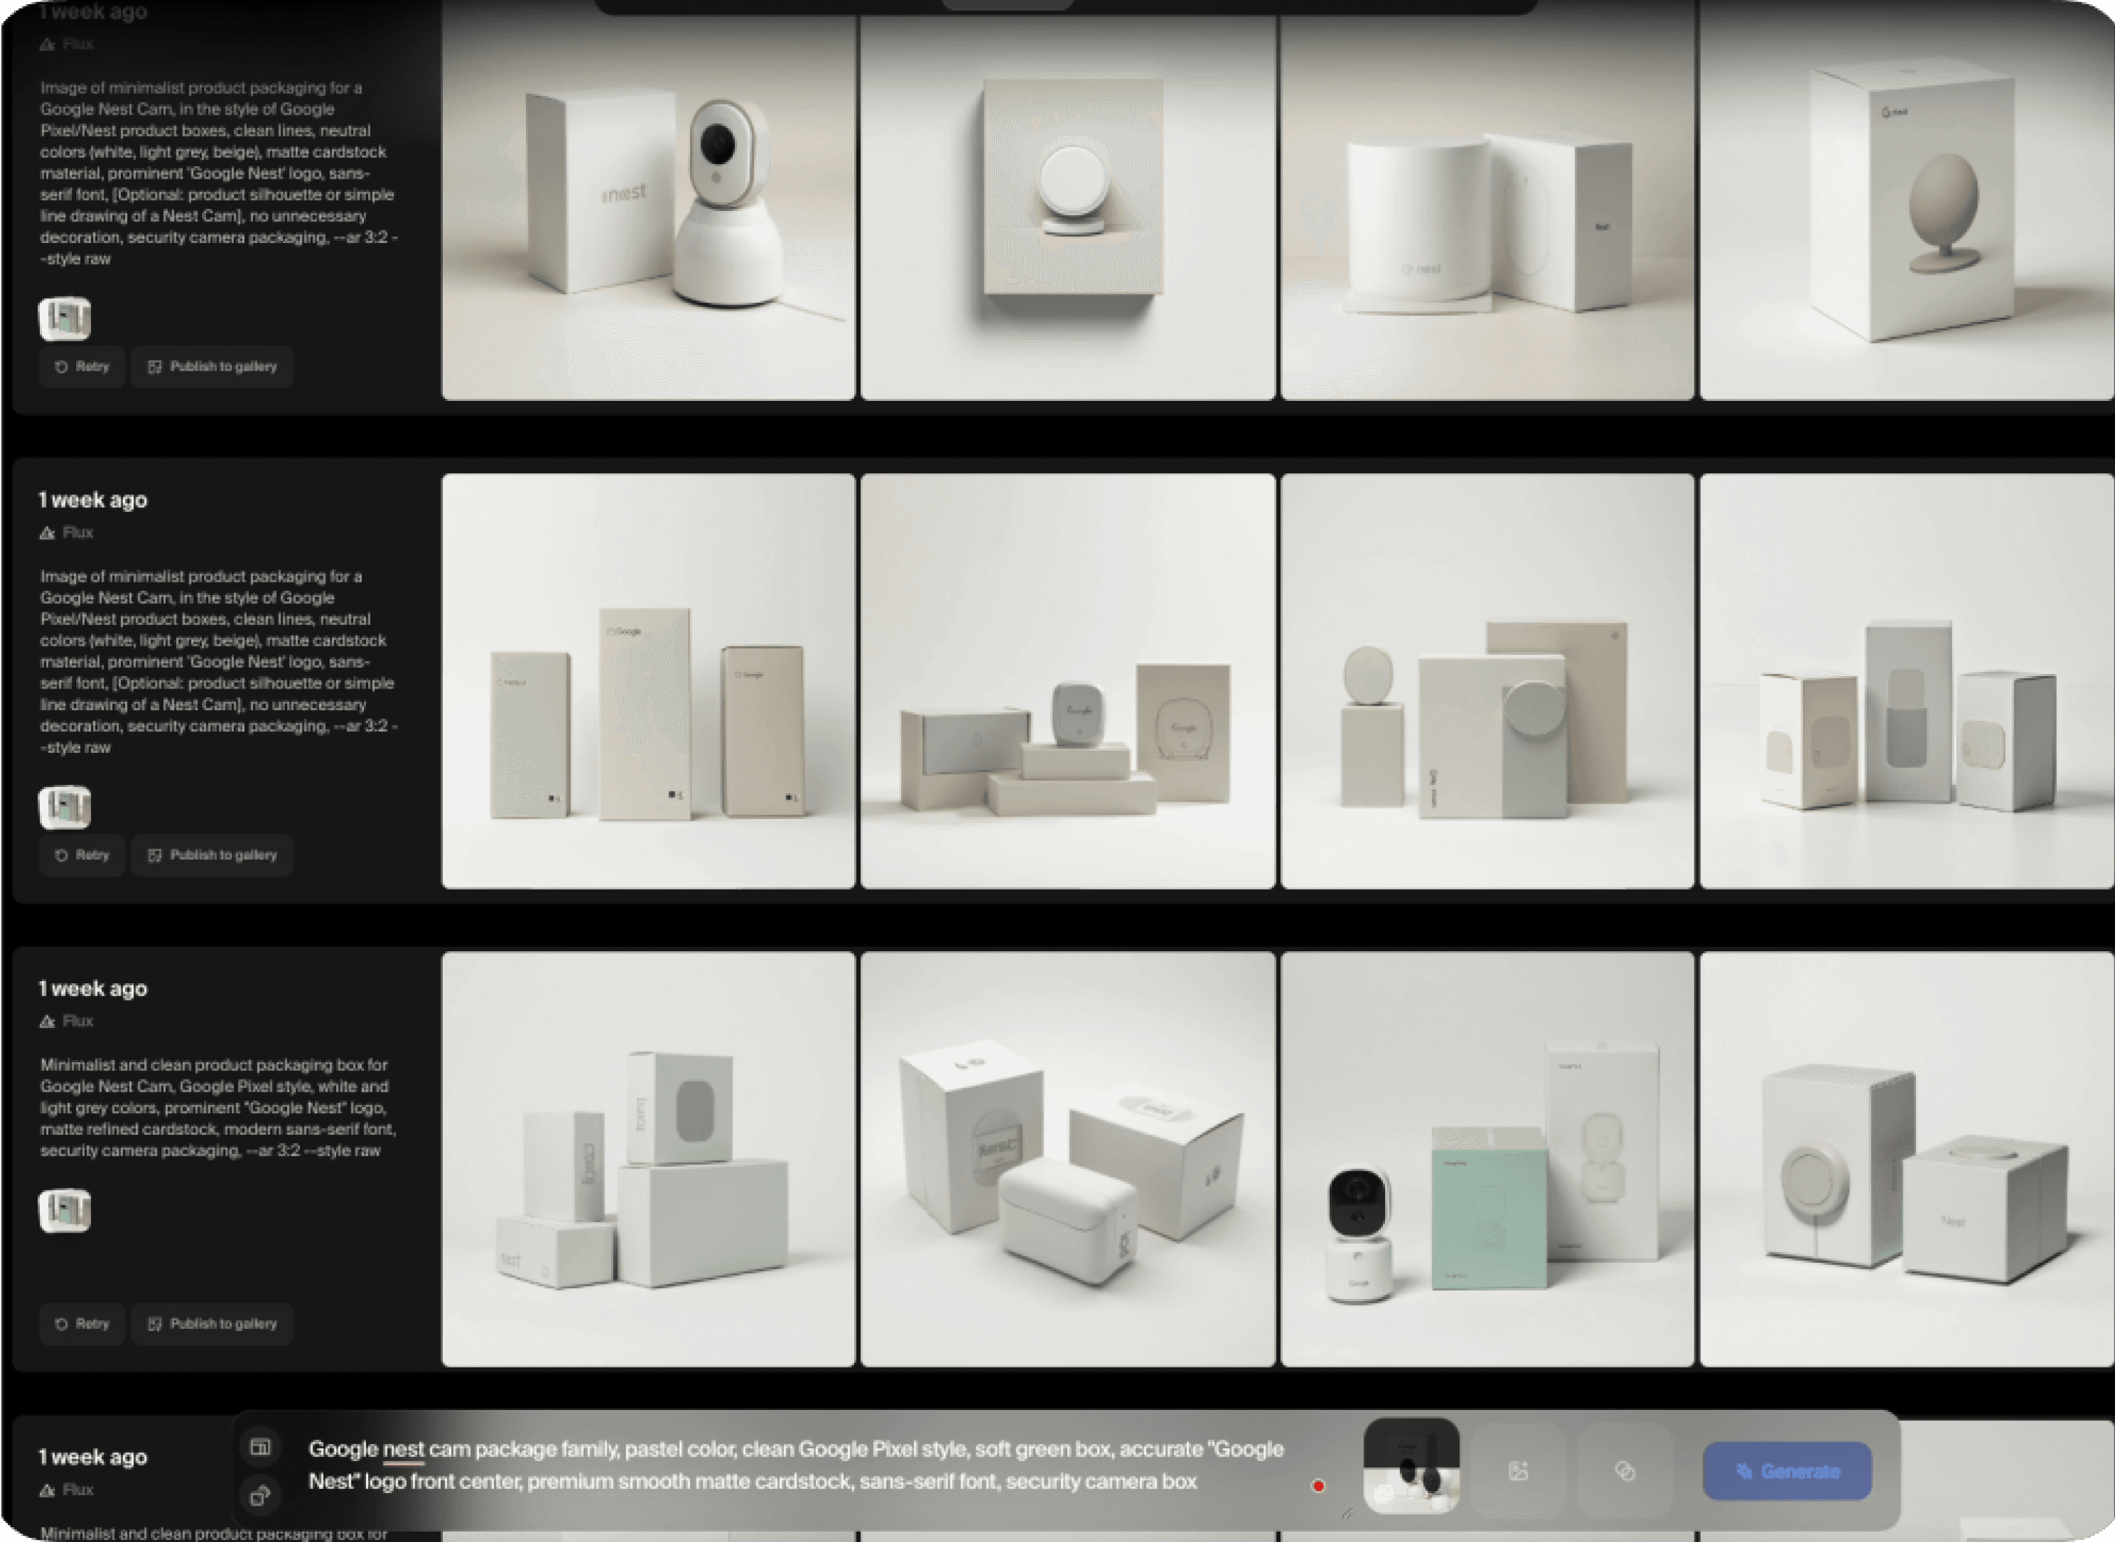Open the image of three tall beige boxes
The width and height of the screenshot is (2115, 1542).
[x=649, y=682]
